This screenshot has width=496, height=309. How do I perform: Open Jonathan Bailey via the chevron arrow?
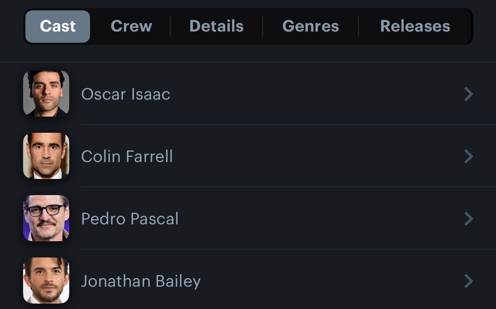pos(468,281)
